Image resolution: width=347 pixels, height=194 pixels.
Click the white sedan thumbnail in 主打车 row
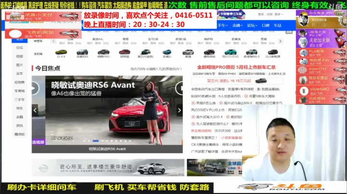pos(188,52)
